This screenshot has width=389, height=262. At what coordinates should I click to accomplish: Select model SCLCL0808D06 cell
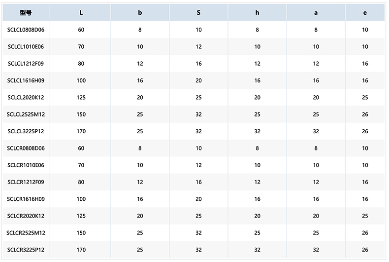(26, 30)
